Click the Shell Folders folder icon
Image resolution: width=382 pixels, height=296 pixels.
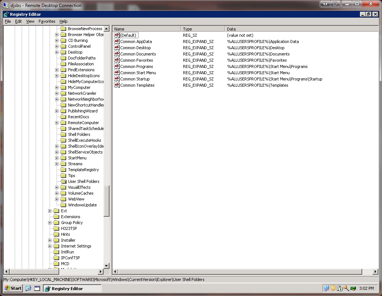click(x=63, y=134)
